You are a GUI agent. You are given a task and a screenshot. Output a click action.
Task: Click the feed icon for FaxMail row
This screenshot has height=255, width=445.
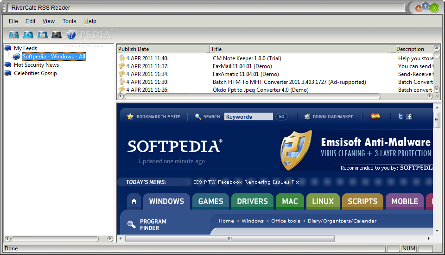click(x=122, y=66)
